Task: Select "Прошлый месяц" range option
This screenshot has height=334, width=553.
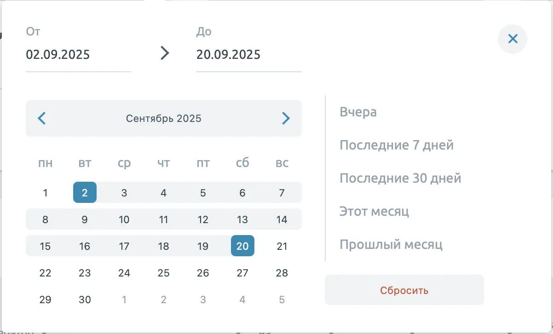Action: tap(391, 244)
